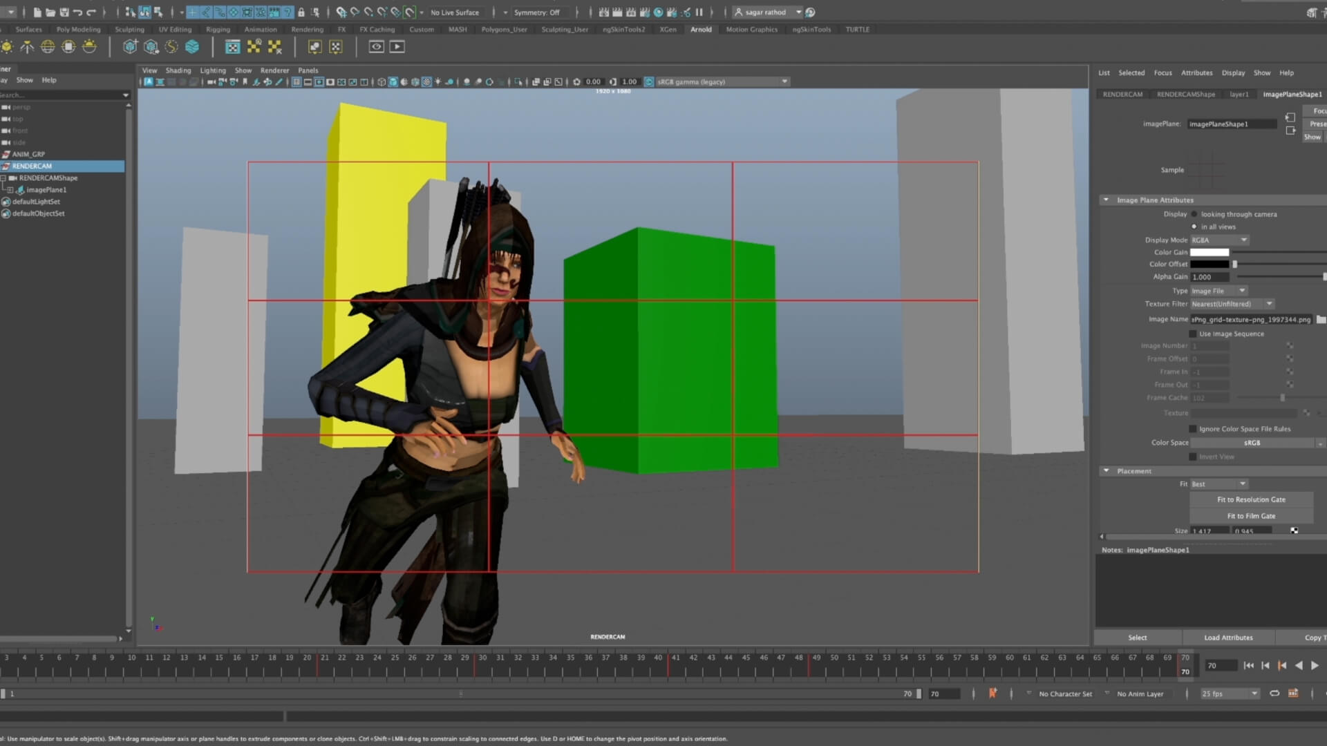Enable snap to grid magnet icon
Screen dimensions: 1327x746
[340, 12]
